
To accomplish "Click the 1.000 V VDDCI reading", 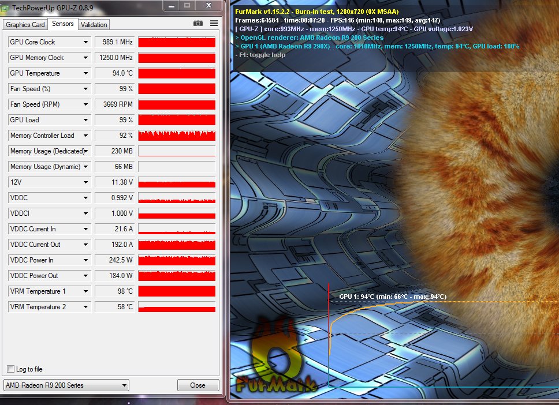I will 115,213.
